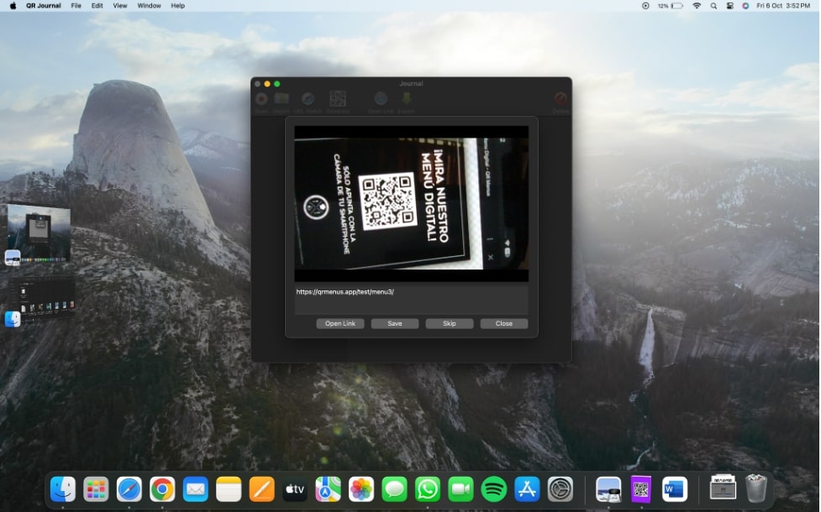
Task: Open WhatsApp in the Dock
Action: (x=428, y=488)
